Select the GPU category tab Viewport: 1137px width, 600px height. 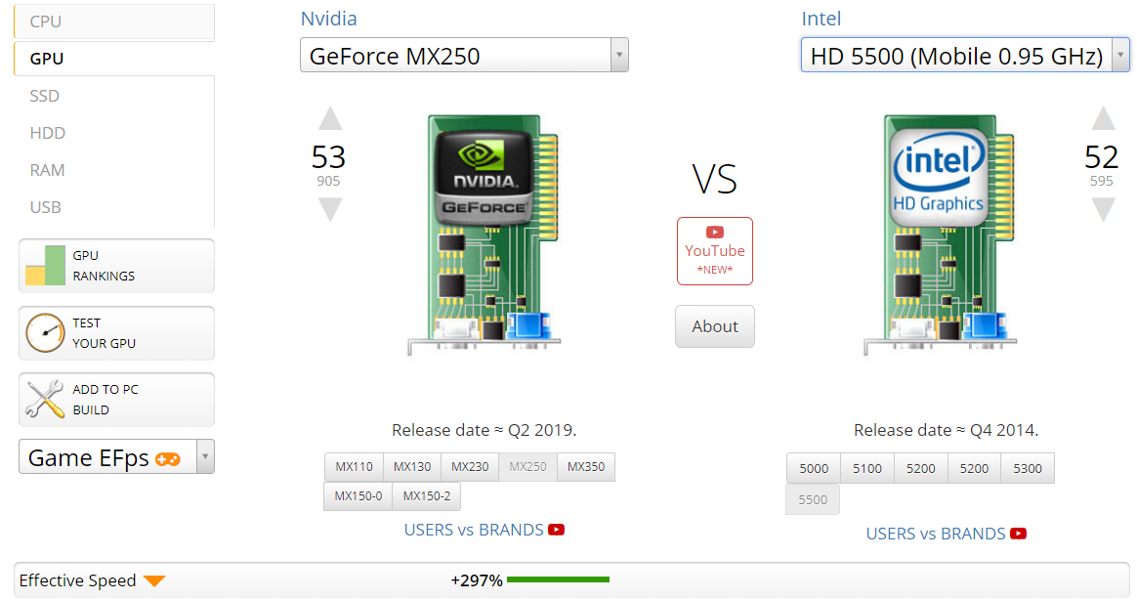click(114, 59)
